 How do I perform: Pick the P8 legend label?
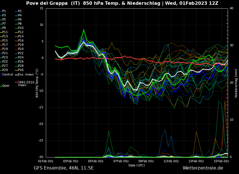pos(20,24)
